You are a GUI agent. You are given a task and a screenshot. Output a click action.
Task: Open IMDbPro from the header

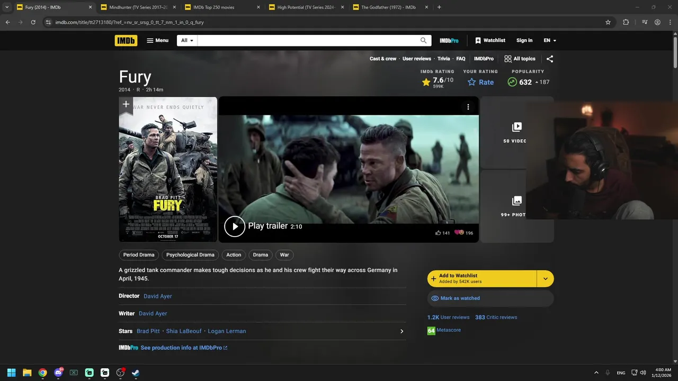click(449, 40)
